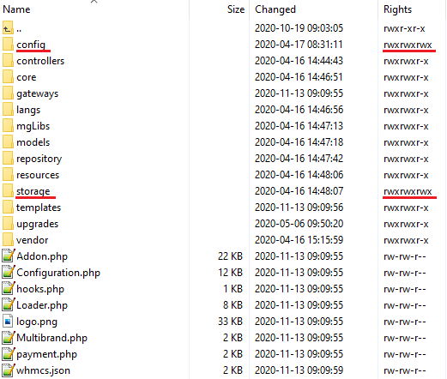Select the 'models' folder name
The height and width of the screenshot is (379, 447).
click(x=33, y=142)
